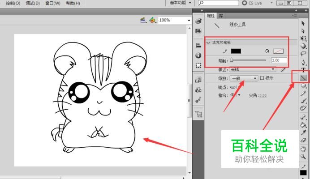Select the Free Transform tool
310x179 pixels.
(303, 38)
